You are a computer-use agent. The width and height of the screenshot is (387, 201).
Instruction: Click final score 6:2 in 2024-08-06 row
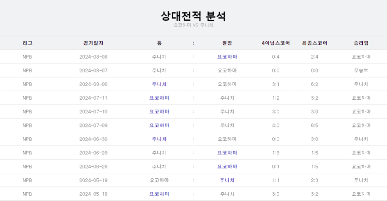pos(314,84)
